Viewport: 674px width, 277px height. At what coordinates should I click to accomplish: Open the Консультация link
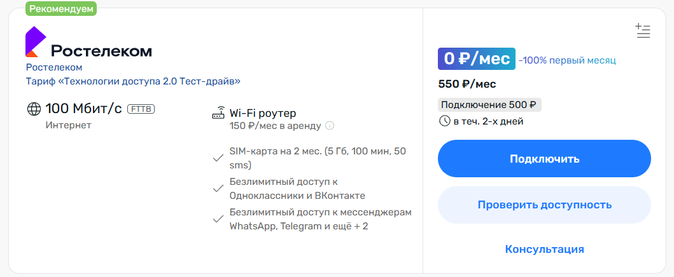pyautogui.click(x=544, y=249)
